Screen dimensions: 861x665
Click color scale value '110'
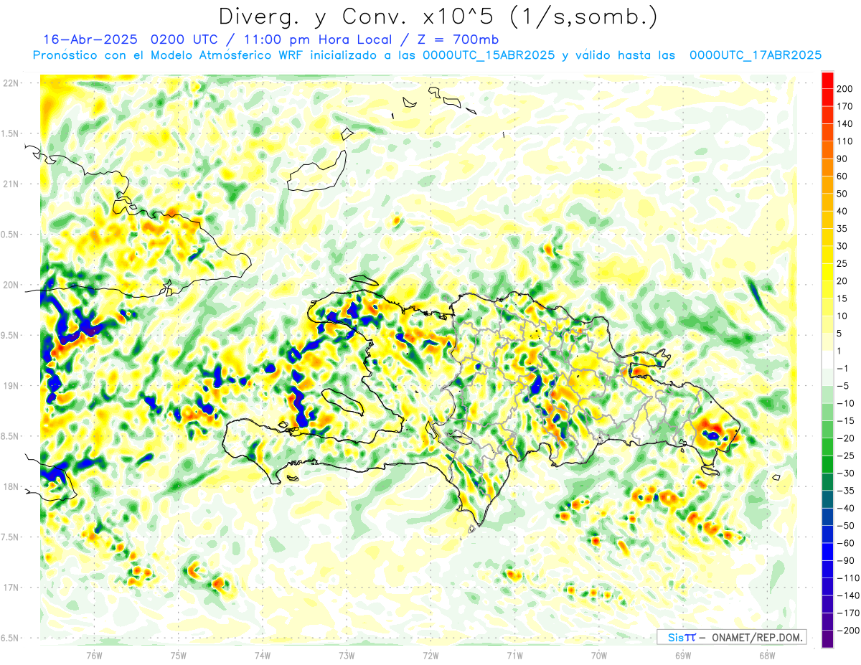click(x=845, y=141)
